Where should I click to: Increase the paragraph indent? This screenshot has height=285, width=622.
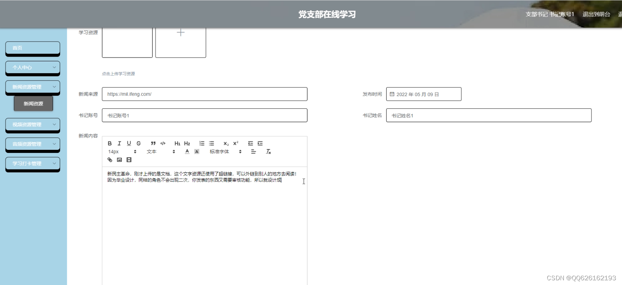[x=260, y=143]
